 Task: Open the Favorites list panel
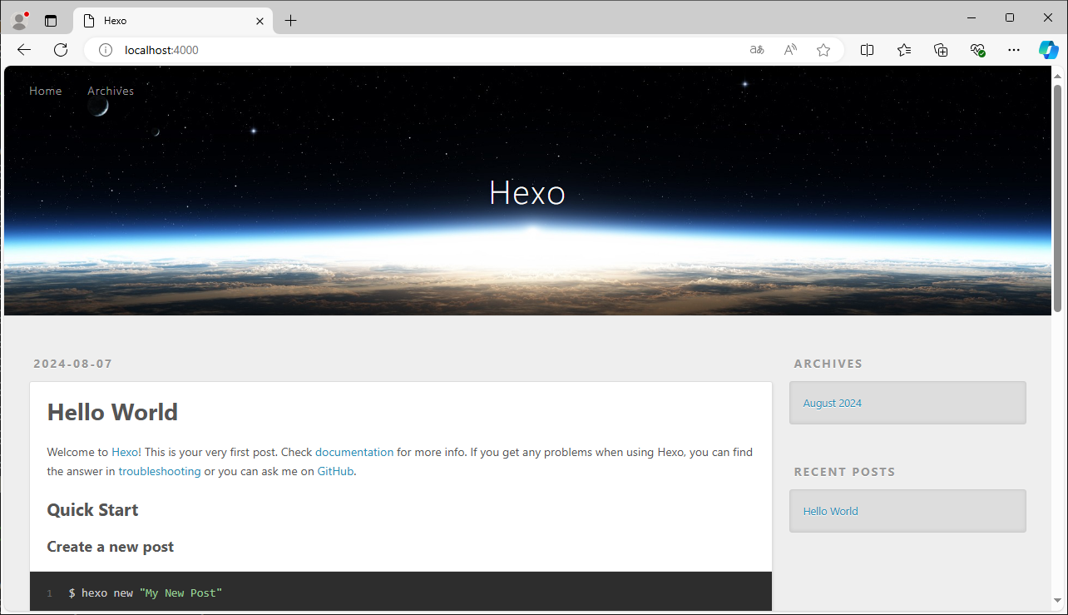(904, 50)
